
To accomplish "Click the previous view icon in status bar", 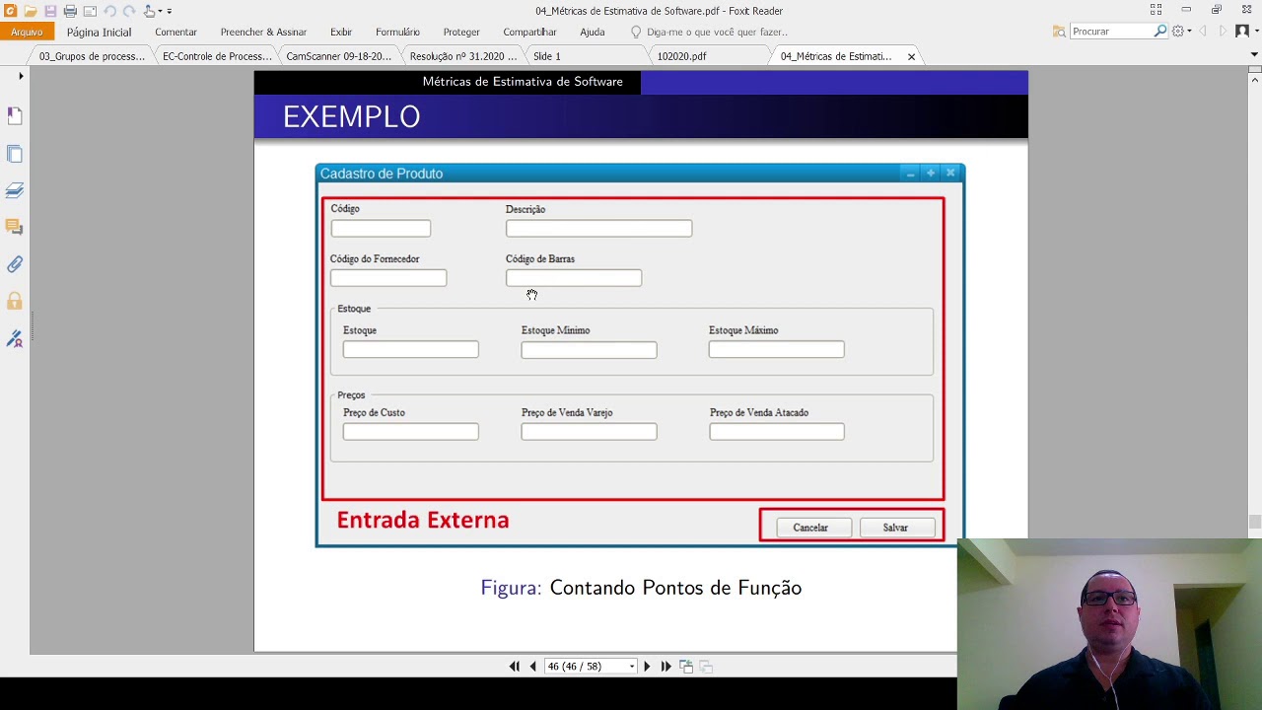I will 686,667.
